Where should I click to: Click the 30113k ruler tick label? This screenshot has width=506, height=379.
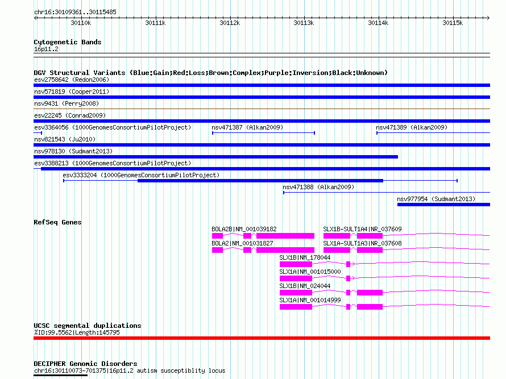(304, 23)
